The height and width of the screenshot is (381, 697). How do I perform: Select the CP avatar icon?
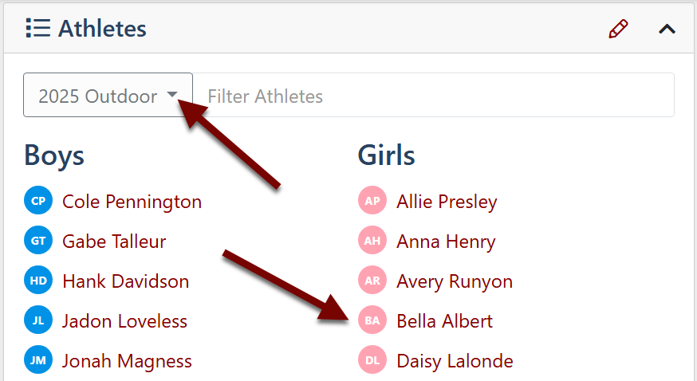(x=38, y=200)
